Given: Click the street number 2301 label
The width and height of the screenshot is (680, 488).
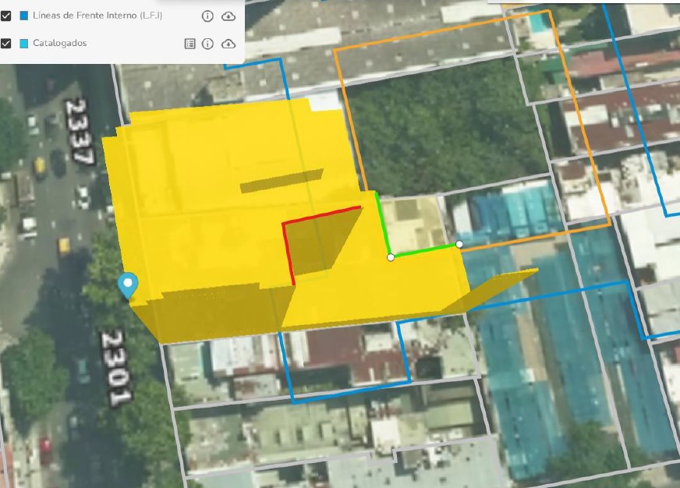Looking at the screenshot, I should [x=116, y=369].
